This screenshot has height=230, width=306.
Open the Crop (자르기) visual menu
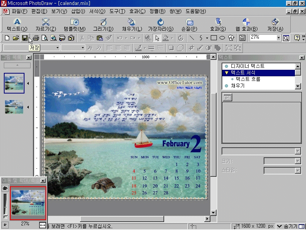pos(46,25)
